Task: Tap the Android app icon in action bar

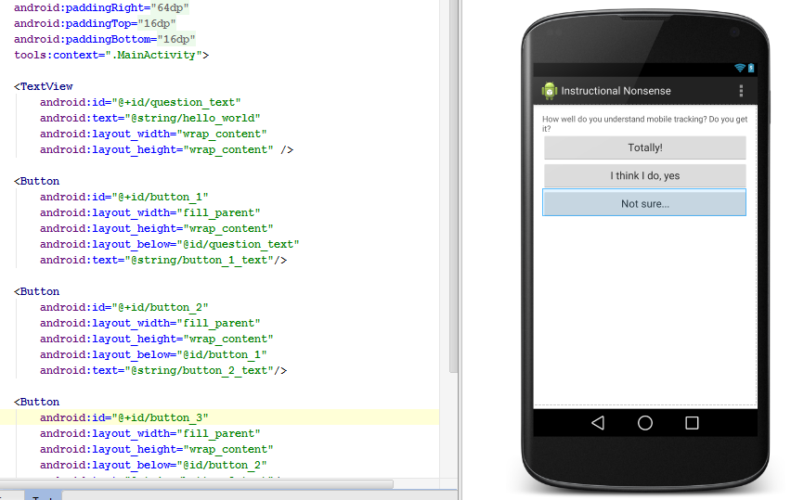Action: click(x=550, y=91)
